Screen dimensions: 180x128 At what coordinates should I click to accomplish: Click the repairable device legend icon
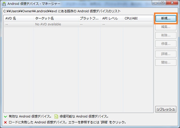[56, 116]
